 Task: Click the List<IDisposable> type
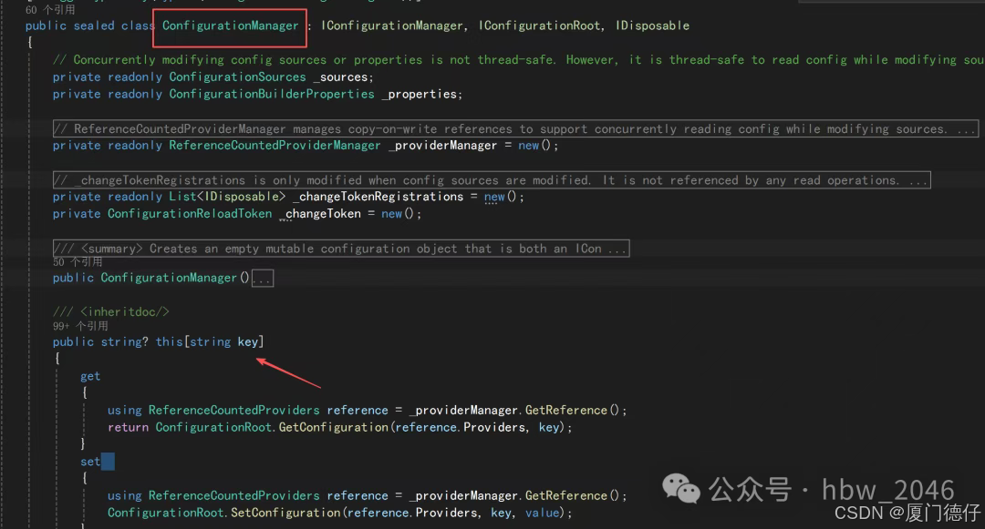click(x=227, y=197)
